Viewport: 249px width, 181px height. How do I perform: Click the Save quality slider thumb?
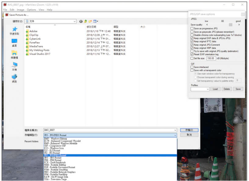click(230, 24)
